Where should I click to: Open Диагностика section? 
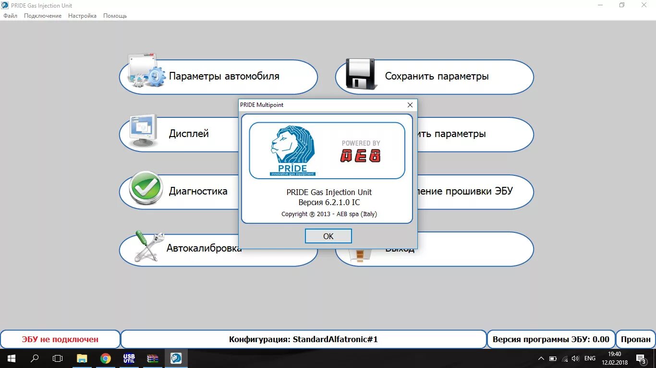click(179, 192)
